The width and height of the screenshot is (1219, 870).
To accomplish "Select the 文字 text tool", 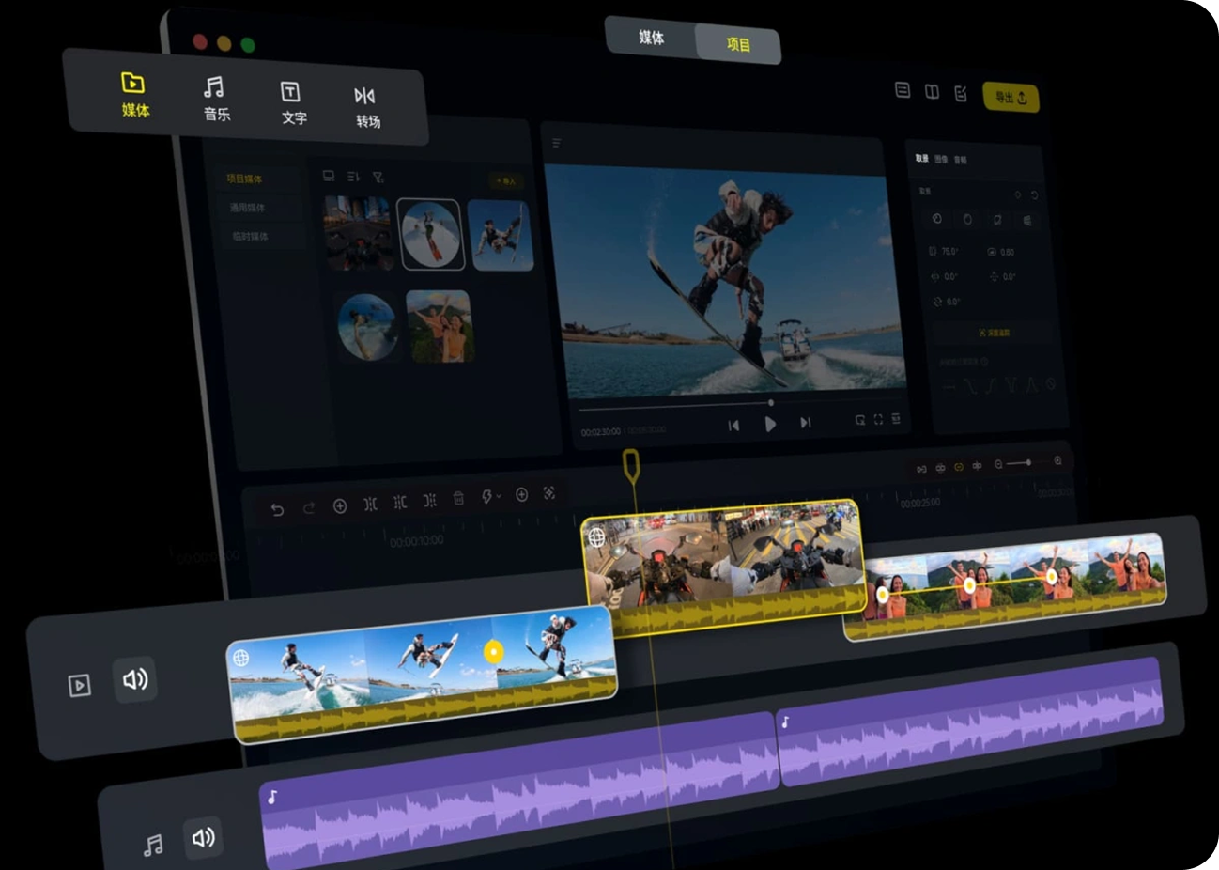I will click(x=292, y=103).
